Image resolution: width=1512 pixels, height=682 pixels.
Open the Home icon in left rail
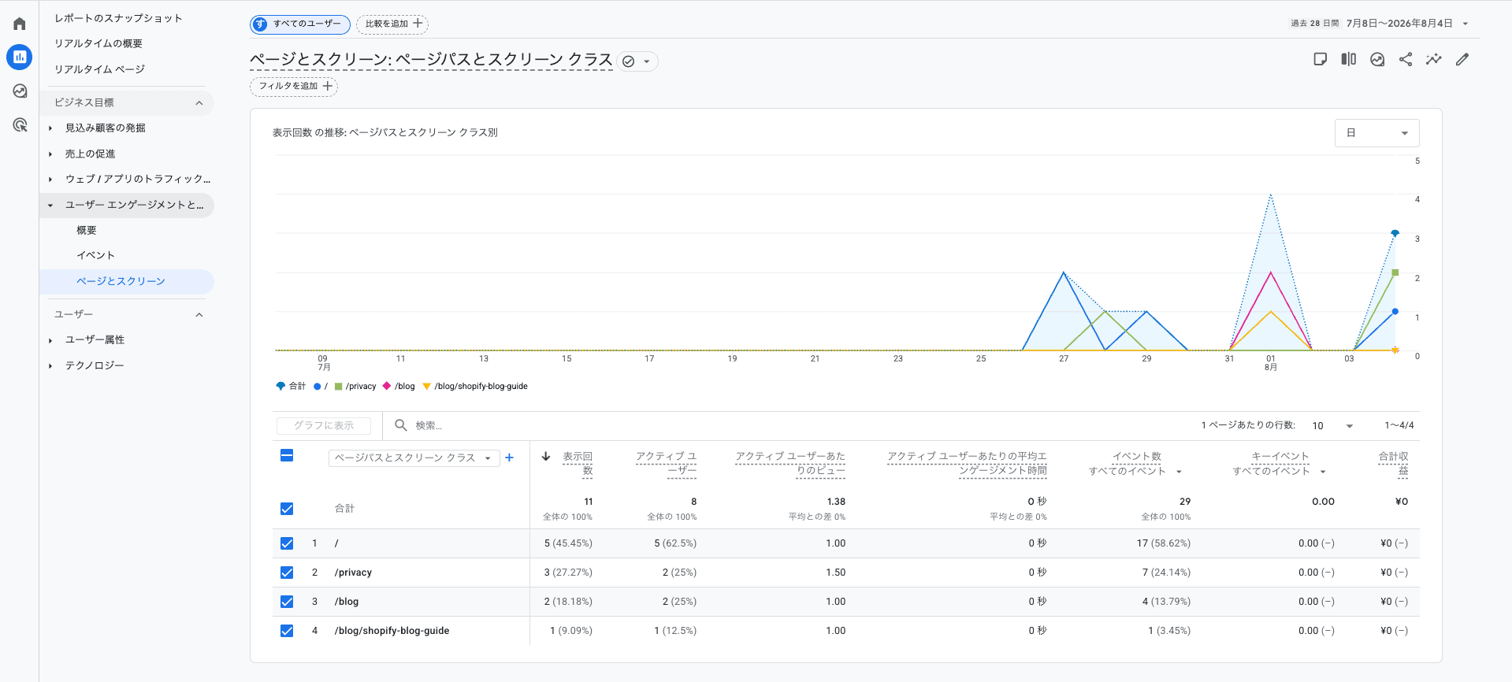20,24
